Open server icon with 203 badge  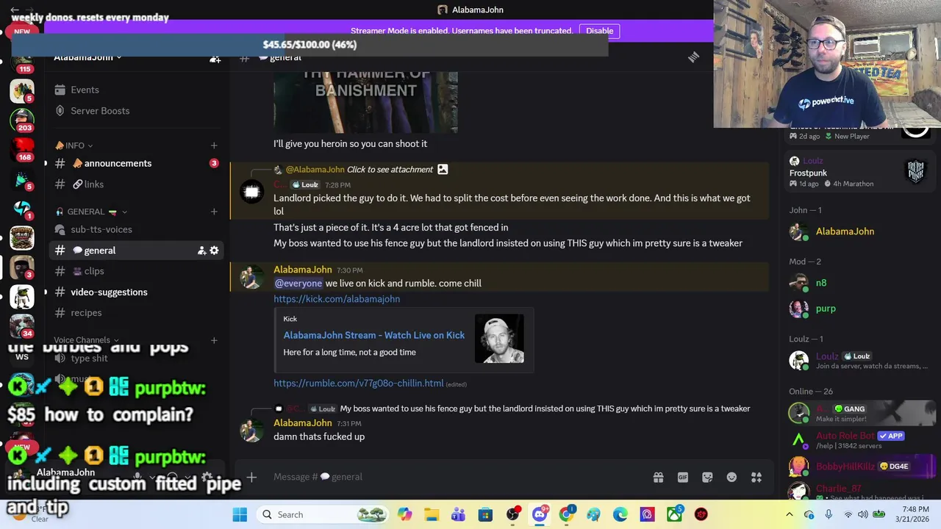(22, 120)
